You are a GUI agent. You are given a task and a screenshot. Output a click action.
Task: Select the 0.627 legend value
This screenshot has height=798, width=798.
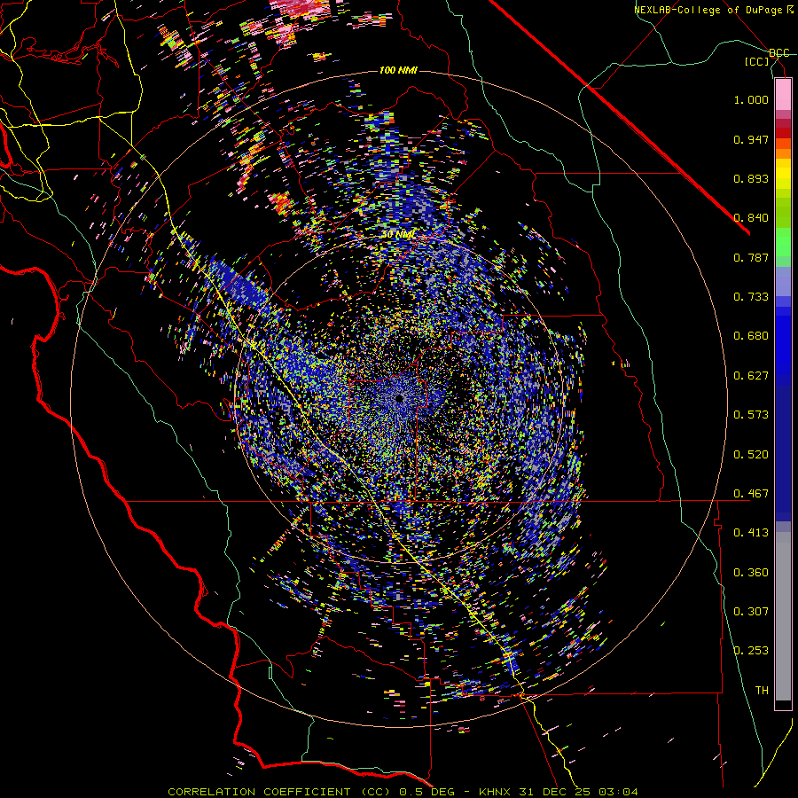751,376
